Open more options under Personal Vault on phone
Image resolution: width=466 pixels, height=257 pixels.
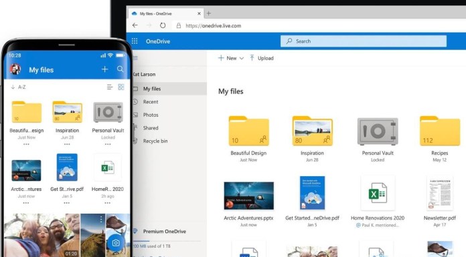(108, 144)
